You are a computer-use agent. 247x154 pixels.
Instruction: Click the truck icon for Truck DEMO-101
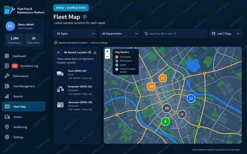60,74
